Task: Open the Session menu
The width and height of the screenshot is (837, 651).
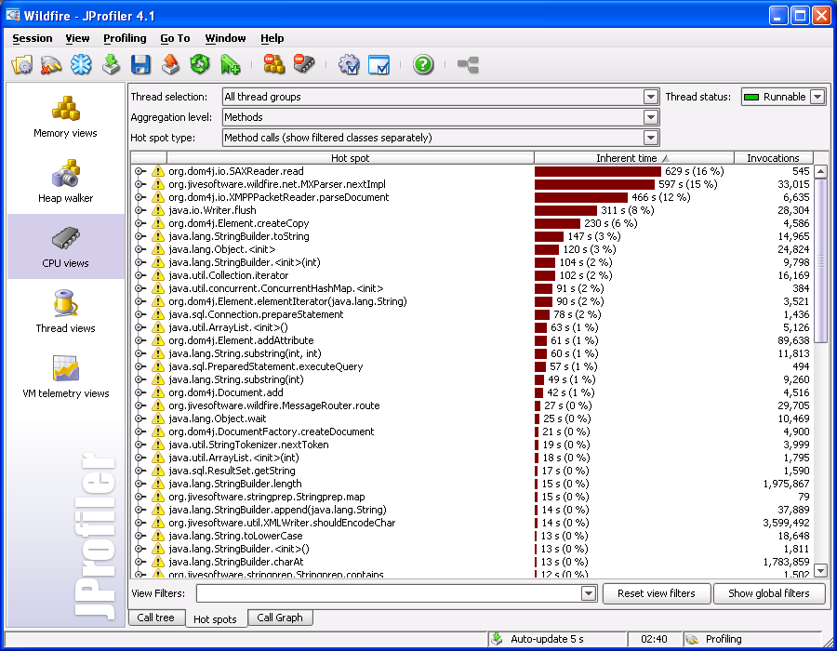Action: click(33, 38)
